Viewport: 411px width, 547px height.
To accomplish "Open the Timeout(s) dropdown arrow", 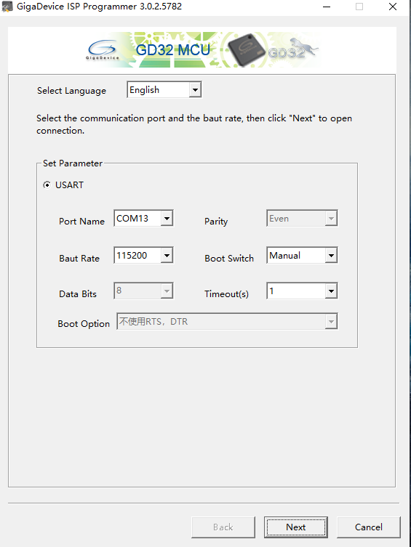I will [x=331, y=291].
